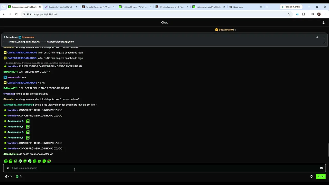
Task: Click username 4lanMyHero
Action: coord(11,154)
